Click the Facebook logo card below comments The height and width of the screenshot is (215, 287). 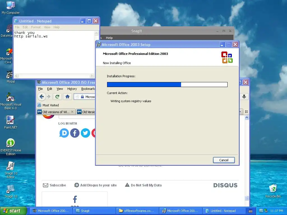(x=75, y=199)
